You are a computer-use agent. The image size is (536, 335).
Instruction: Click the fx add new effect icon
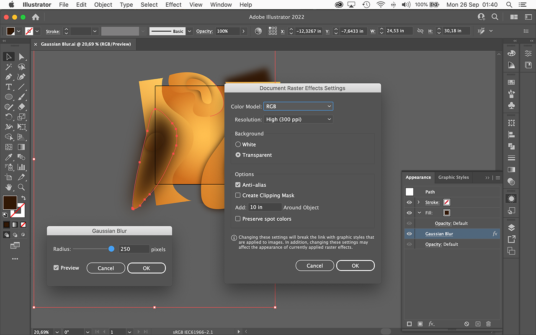[431, 324]
